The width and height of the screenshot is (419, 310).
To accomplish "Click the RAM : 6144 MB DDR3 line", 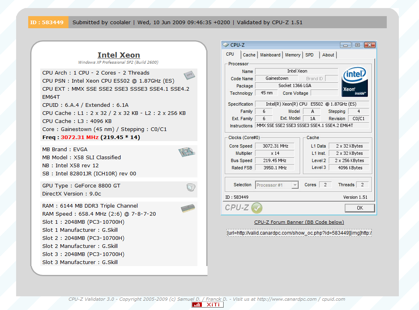I will (x=90, y=206).
